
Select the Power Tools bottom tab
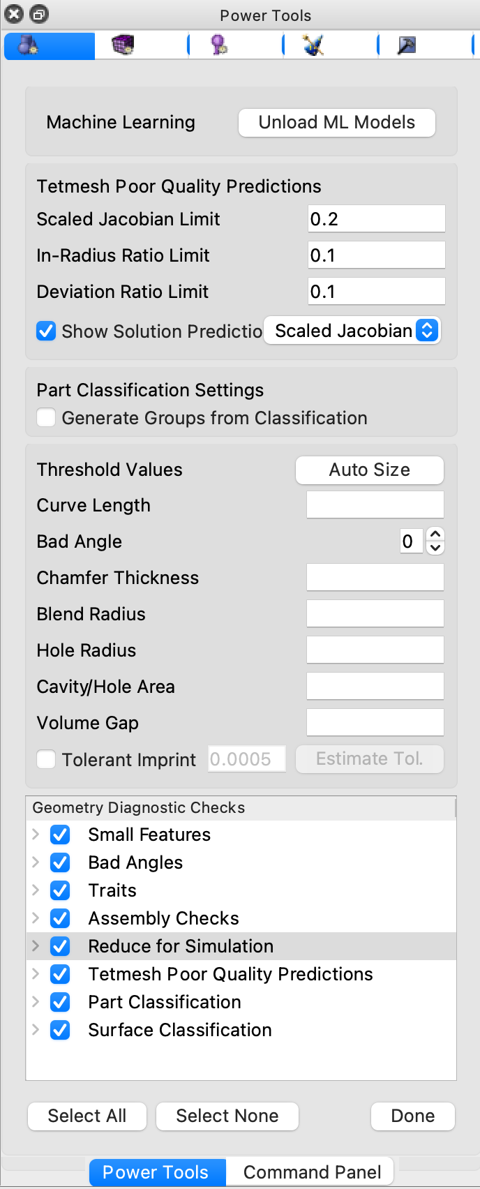pos(156,1172)
